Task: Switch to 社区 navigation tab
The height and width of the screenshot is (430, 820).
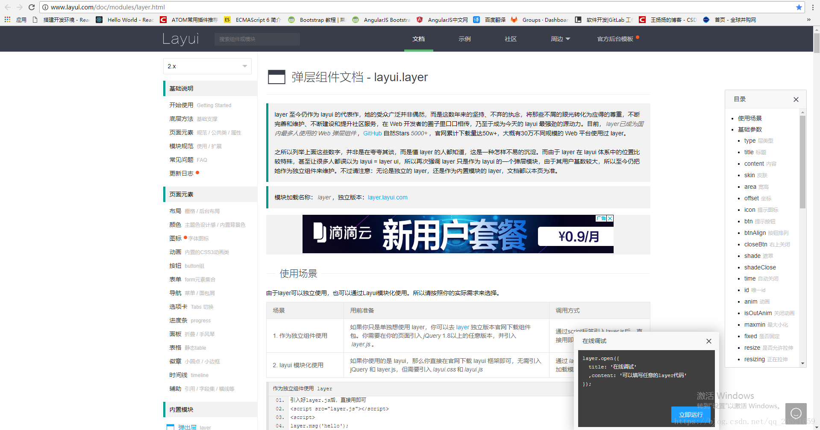Action: (511, 39)
